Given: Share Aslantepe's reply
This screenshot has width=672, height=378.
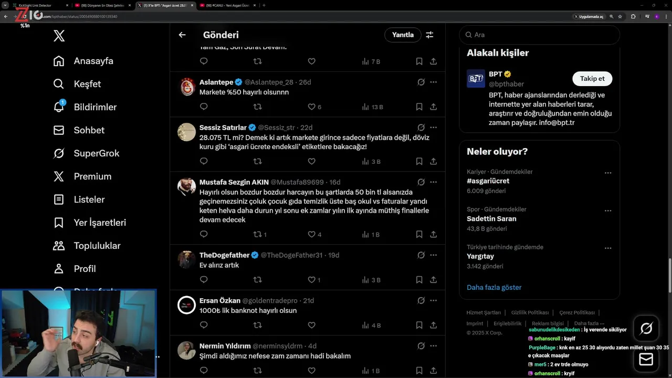Looking at the screenshot, I should 433,107.
